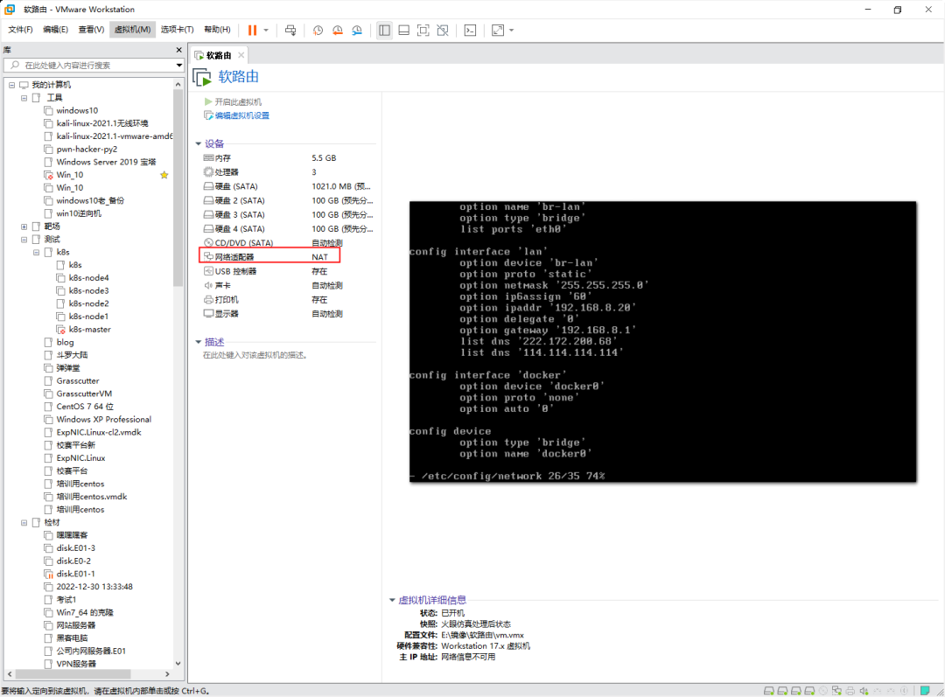Open the stretch display dropdown arrow
The width and height of the screenshot is (945, 697).
click(512, 30)
